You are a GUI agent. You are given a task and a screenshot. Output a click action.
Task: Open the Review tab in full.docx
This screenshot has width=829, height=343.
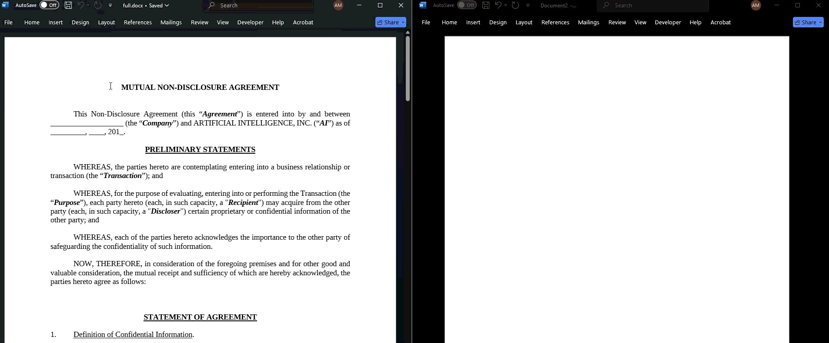200,22
